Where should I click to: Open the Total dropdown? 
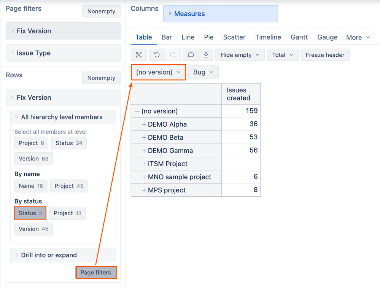[x=283, y=55]
